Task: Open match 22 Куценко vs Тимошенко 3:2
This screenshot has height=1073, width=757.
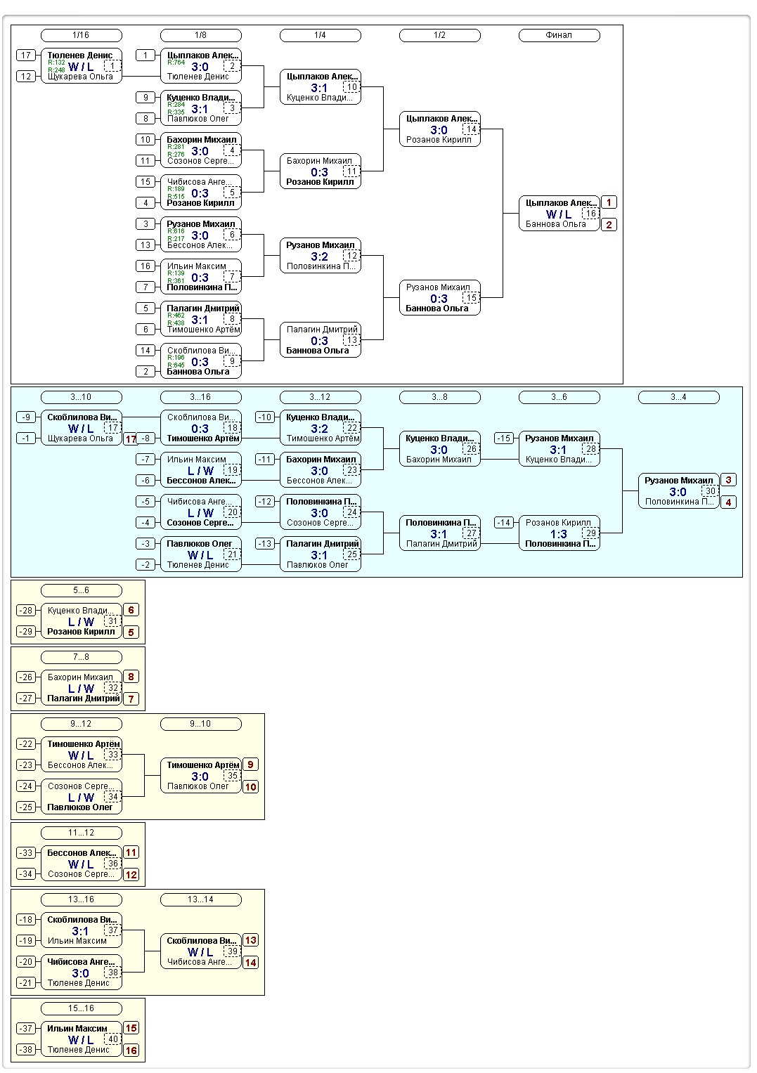Action: click(x=321, y=428)
